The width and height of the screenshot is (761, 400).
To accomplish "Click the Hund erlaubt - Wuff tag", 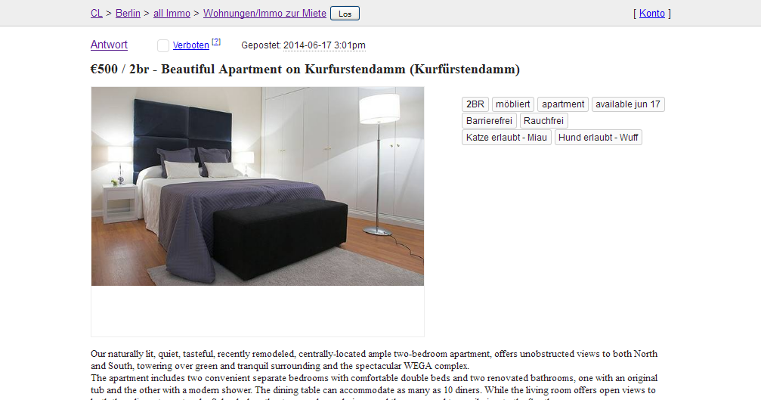I will 598,138.
